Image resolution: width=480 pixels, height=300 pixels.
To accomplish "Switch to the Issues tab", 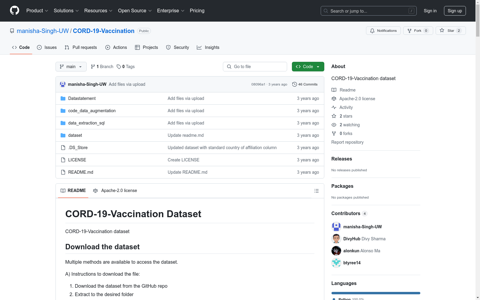I will [47, 47].
